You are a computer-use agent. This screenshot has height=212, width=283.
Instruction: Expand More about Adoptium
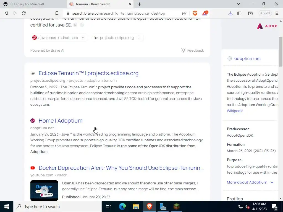(x=250, y=182)
